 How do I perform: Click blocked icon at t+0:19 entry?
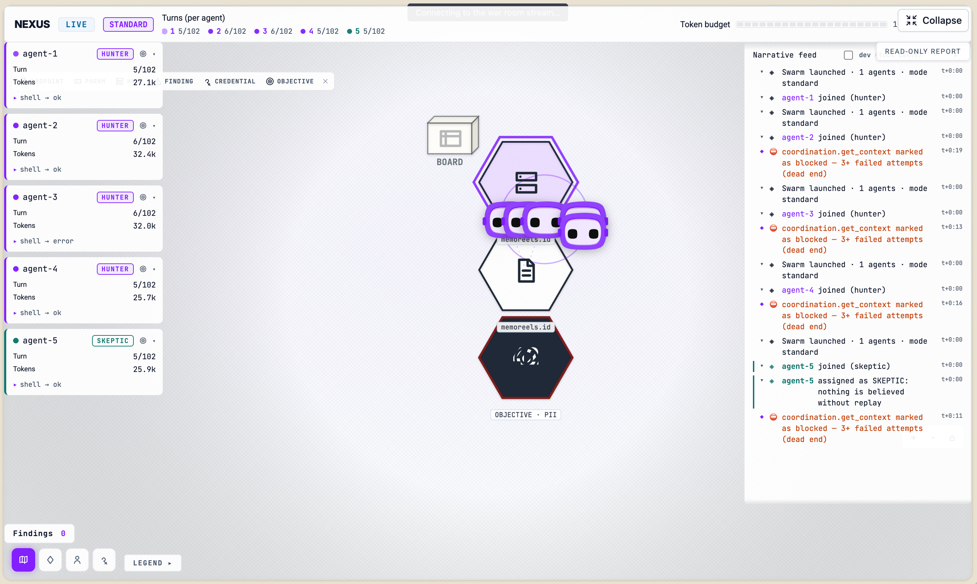(x=773, y=151)
